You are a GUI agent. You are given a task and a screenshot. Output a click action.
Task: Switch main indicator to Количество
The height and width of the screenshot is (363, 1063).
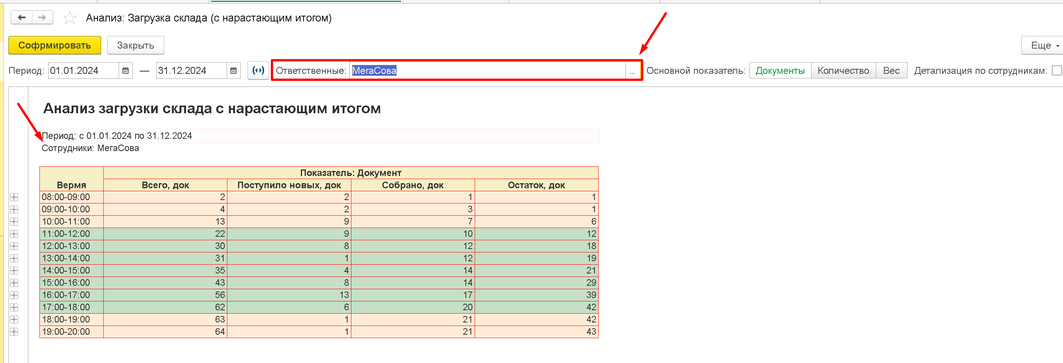pyautogui.click(x=843, y=70)
